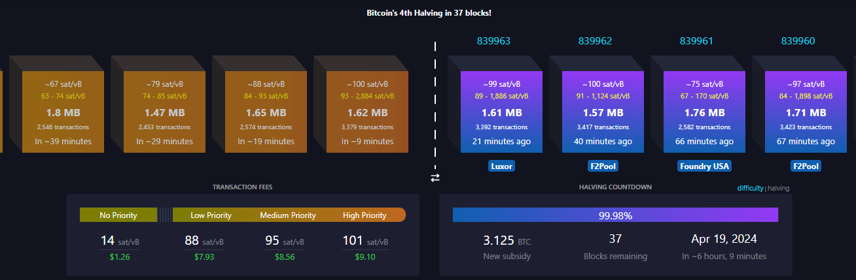The height and width of the screenshot is (280, 856).
Task: Click the 99.98% halving progress bar
Action: [615, 215]
